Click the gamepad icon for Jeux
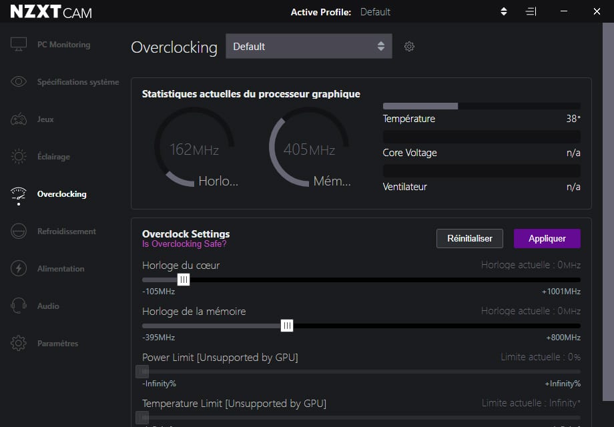This screenshot has height=427, width=614. [19, 119]
